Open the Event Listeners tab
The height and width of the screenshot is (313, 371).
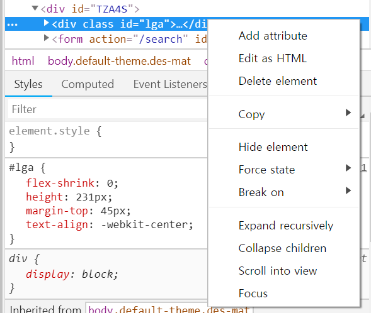point(170,84)
